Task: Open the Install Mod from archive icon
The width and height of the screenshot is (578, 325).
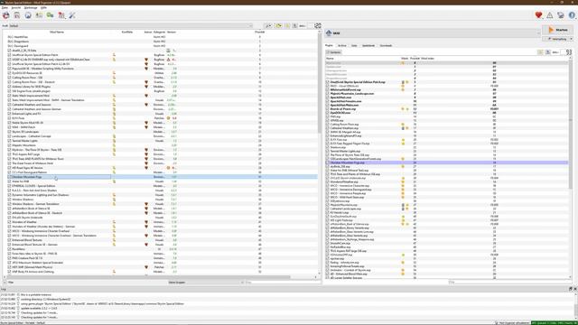Action: [x=17, y=15]
